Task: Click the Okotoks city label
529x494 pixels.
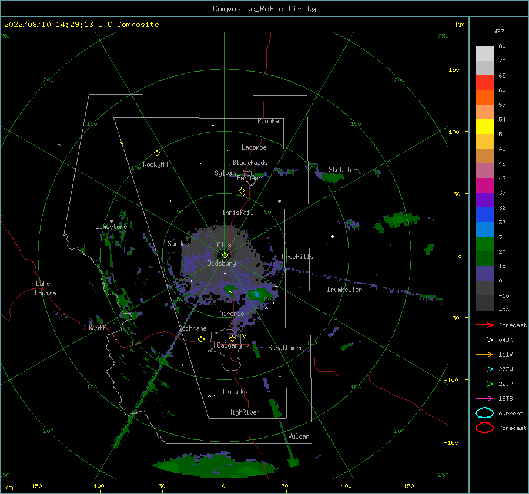Action: point(235,391)
